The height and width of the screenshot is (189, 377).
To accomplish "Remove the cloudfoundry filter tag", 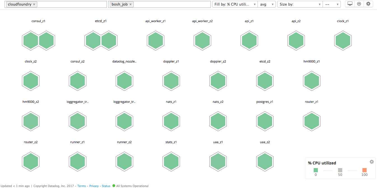I will pyautogui.click(x=34, y=4).
